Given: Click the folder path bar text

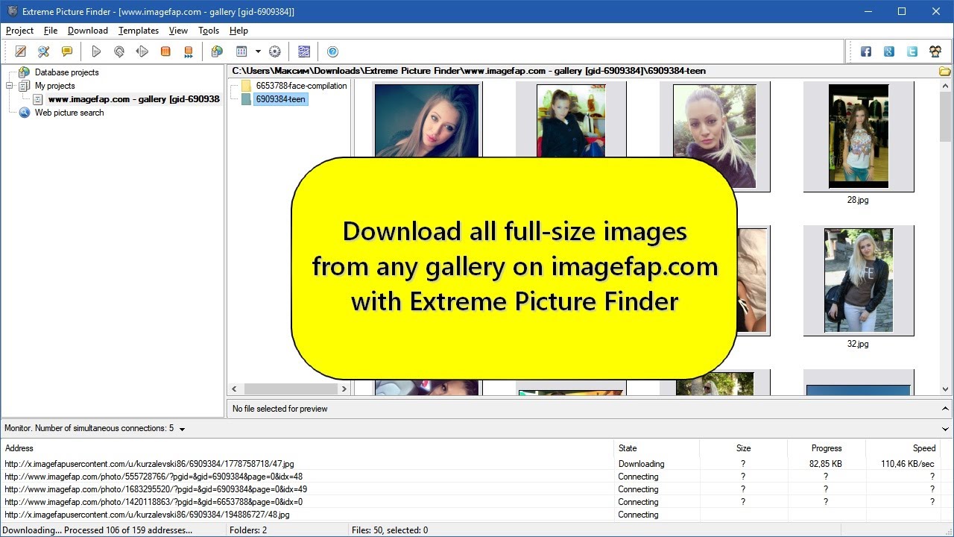Looking at the screenshot, I should [469, 71].
